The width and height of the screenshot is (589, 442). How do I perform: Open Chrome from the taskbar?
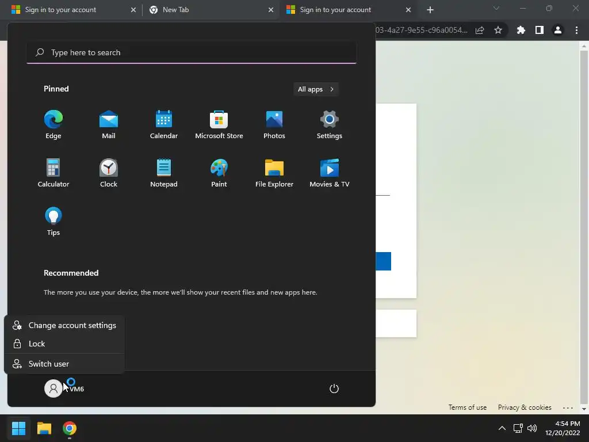(x=70, y=428)
